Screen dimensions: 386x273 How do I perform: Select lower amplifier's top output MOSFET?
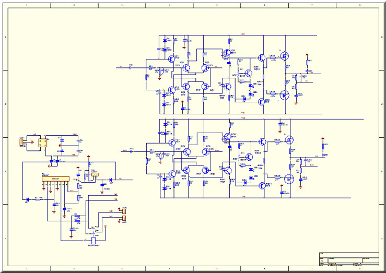coord(289,140)
